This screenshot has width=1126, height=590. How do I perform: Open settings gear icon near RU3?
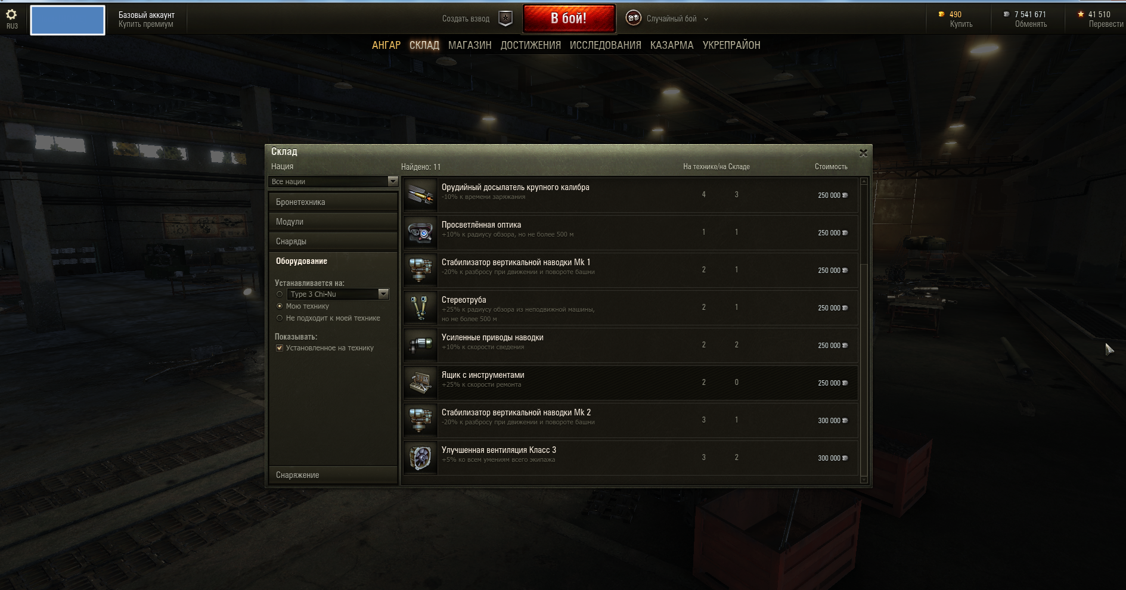click(11, 14)
